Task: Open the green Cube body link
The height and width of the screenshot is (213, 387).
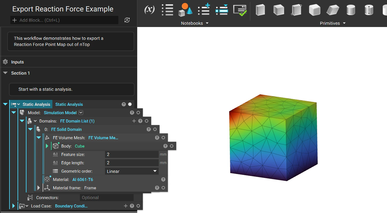Action: click(80, 146)
